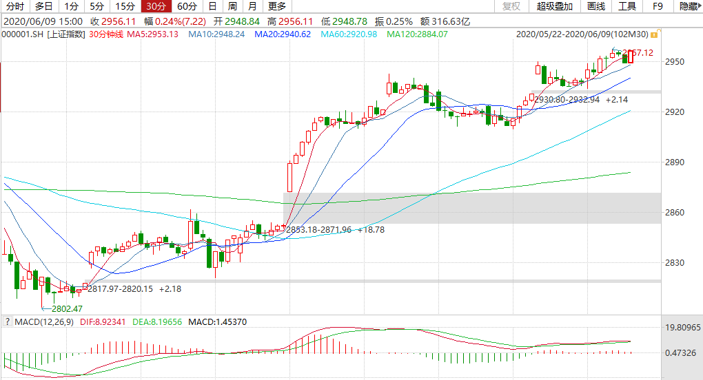Image resolution: width=703 pixels, height=380 pixels.
Task: Click the MA120:2884.07 indicator label
Action: 417,34
